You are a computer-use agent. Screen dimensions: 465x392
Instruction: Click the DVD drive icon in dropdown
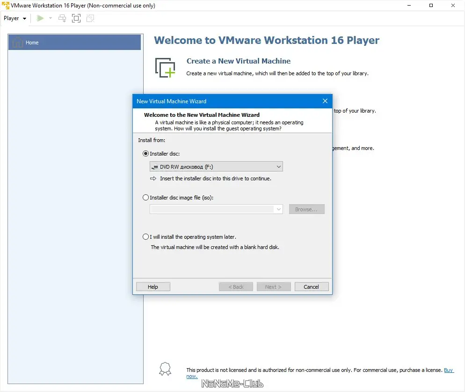(154, 167)
